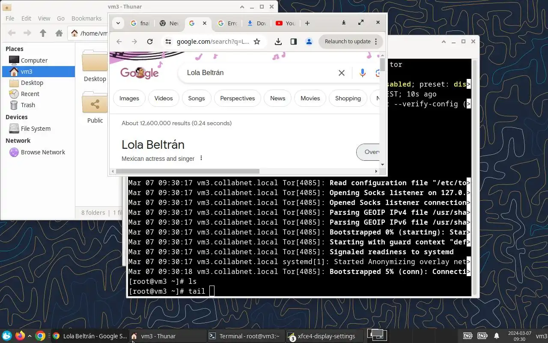Image resolution: width=548 pixels, height=343 pixels.
Task: Filter results by Perspectives
Action: click(238, 98)
